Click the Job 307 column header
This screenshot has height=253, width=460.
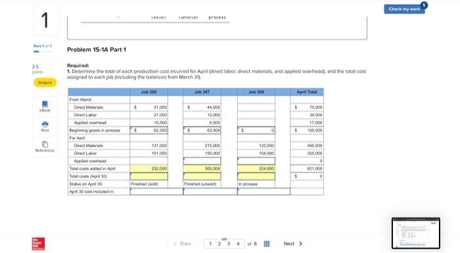[202, 92]
